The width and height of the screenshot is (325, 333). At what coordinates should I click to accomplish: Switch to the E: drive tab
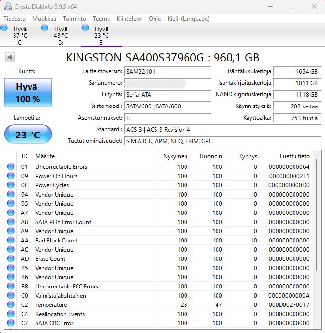coord(102,35)
